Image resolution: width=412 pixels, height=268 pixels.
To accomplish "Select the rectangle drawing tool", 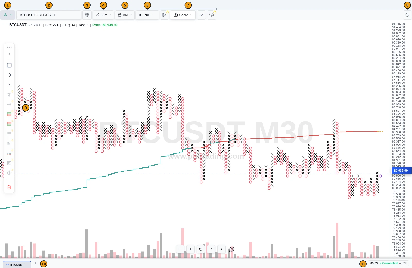I will [x=9, y=65].
